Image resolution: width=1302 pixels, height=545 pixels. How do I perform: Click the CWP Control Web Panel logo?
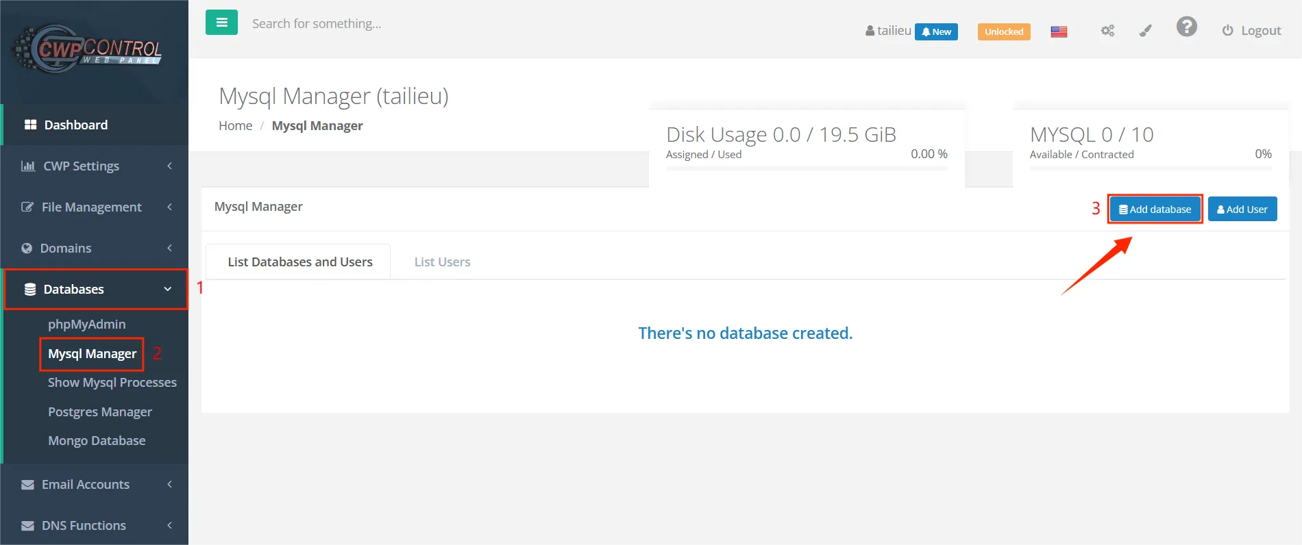coord(88,49)
